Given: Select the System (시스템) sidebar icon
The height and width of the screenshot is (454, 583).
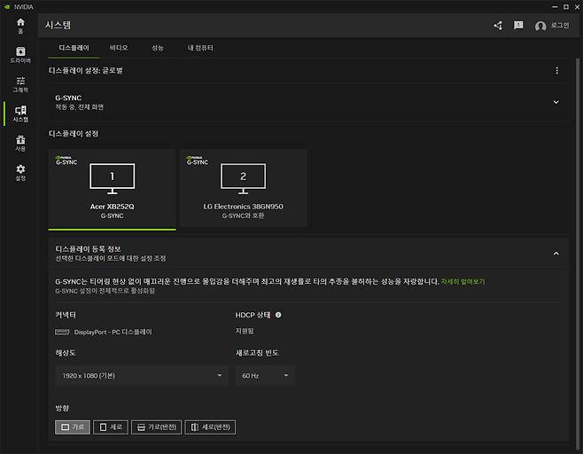Looking at the screenshot, I should [x=20, y=113].
